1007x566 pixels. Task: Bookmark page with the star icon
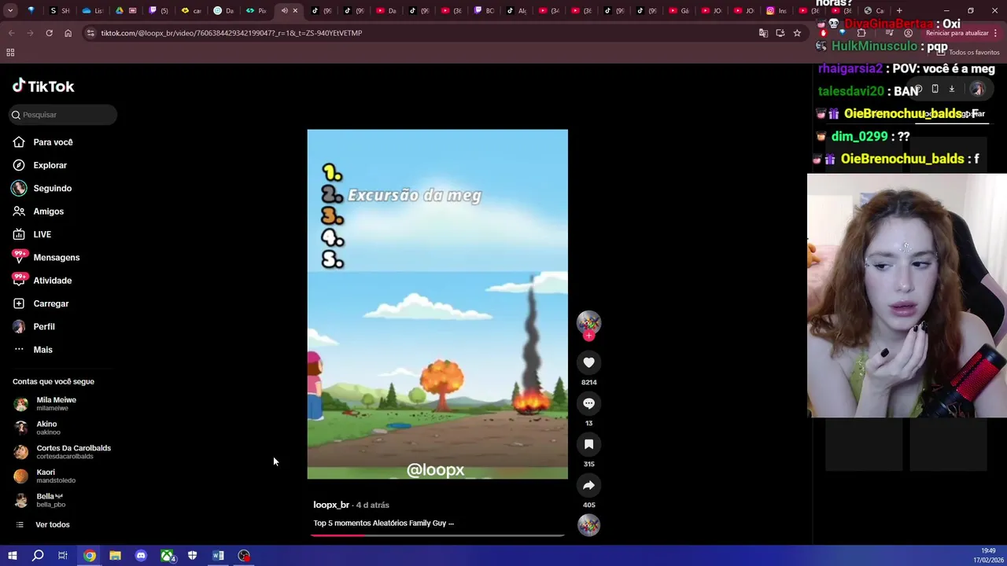click(797, 33)
